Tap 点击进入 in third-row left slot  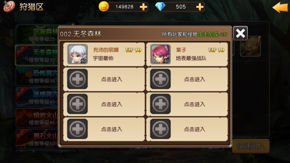coord(112,104)
